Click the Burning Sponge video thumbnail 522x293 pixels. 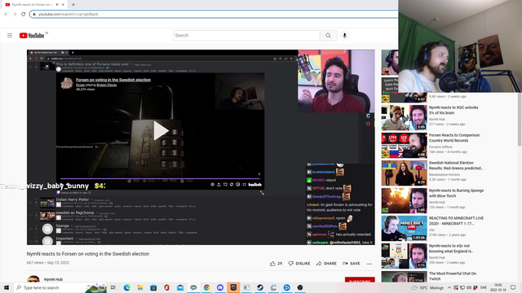tap(405, 201)
